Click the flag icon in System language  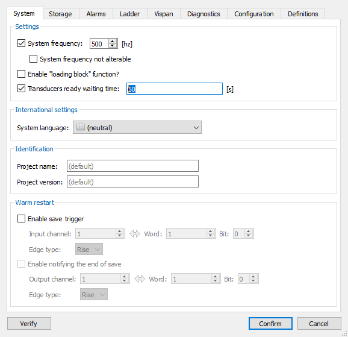tap(80, 127)
